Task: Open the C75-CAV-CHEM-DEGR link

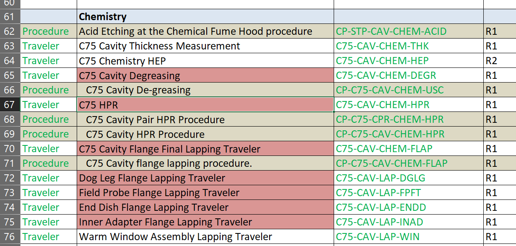Action: (x=386, y=75)
